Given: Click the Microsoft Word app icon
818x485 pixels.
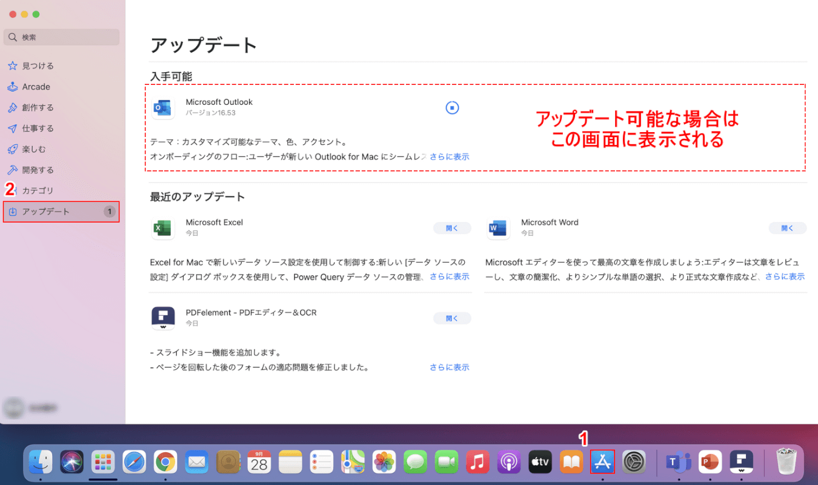Looking at the screenshot, I should click(x=498, y=228).
